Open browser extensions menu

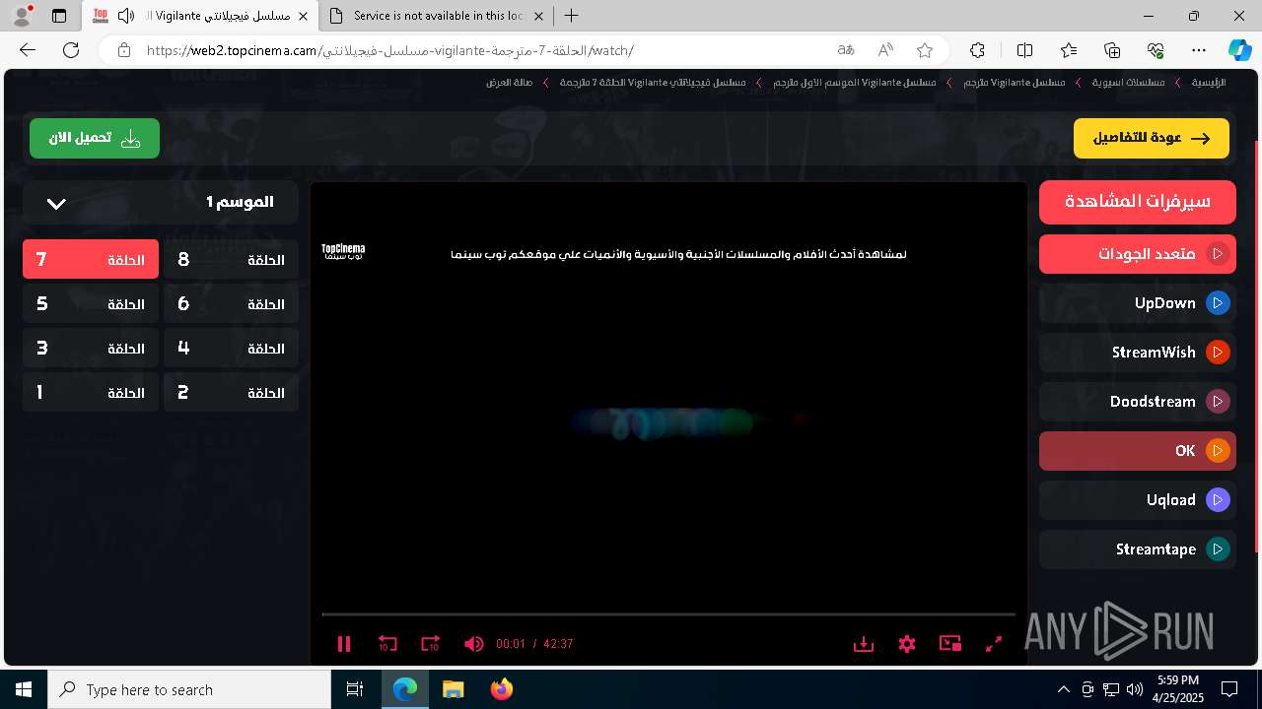(x=977, y=50)
